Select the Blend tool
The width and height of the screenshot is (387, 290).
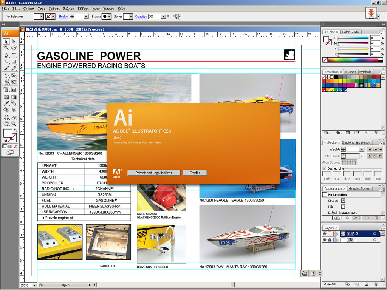pos(14,103)
